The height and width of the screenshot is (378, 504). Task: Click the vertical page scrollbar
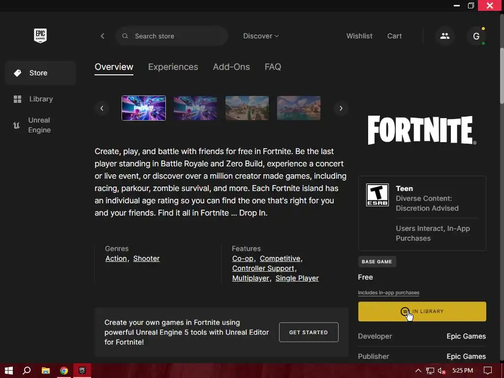[x=502, y=76]
